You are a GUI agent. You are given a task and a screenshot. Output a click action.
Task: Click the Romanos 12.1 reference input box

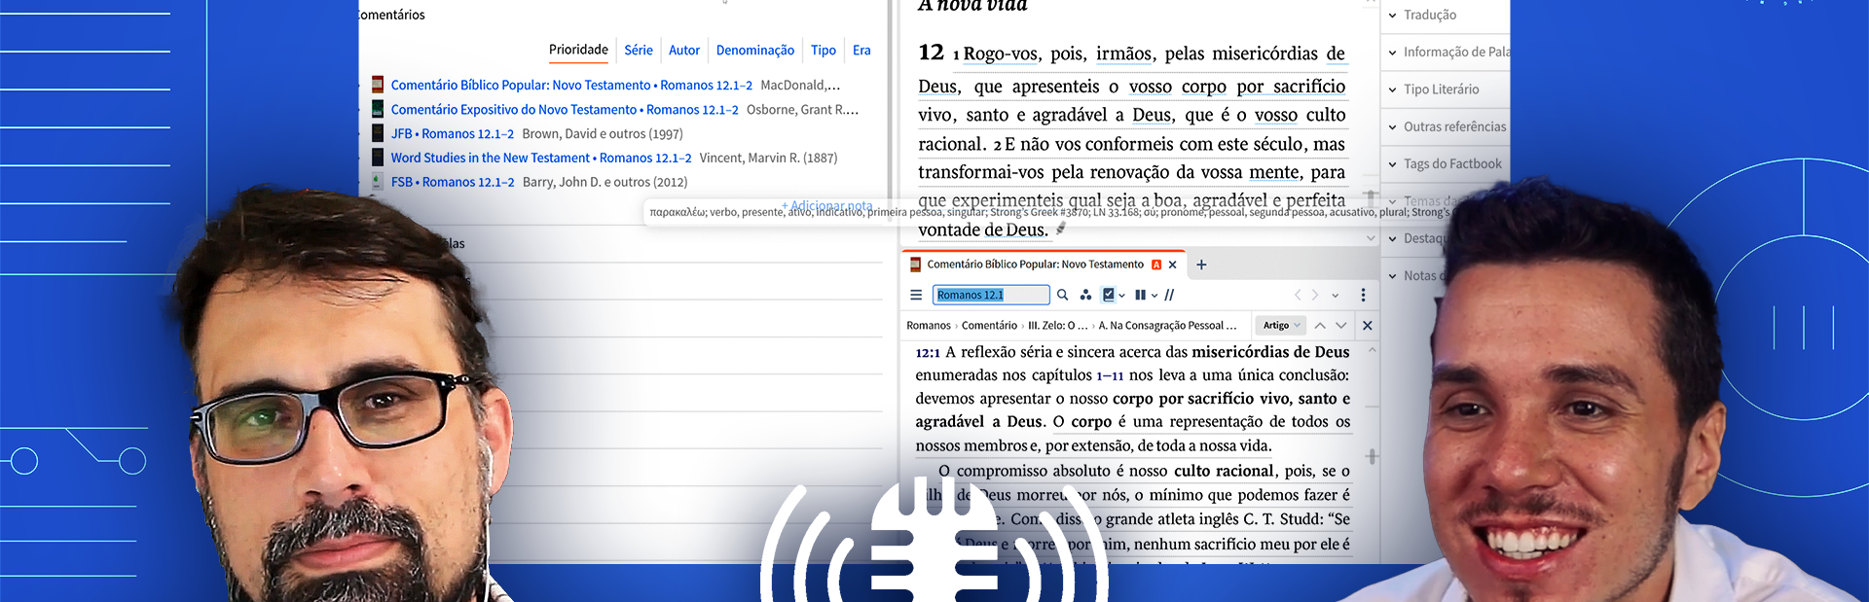(x=991, y=295)
